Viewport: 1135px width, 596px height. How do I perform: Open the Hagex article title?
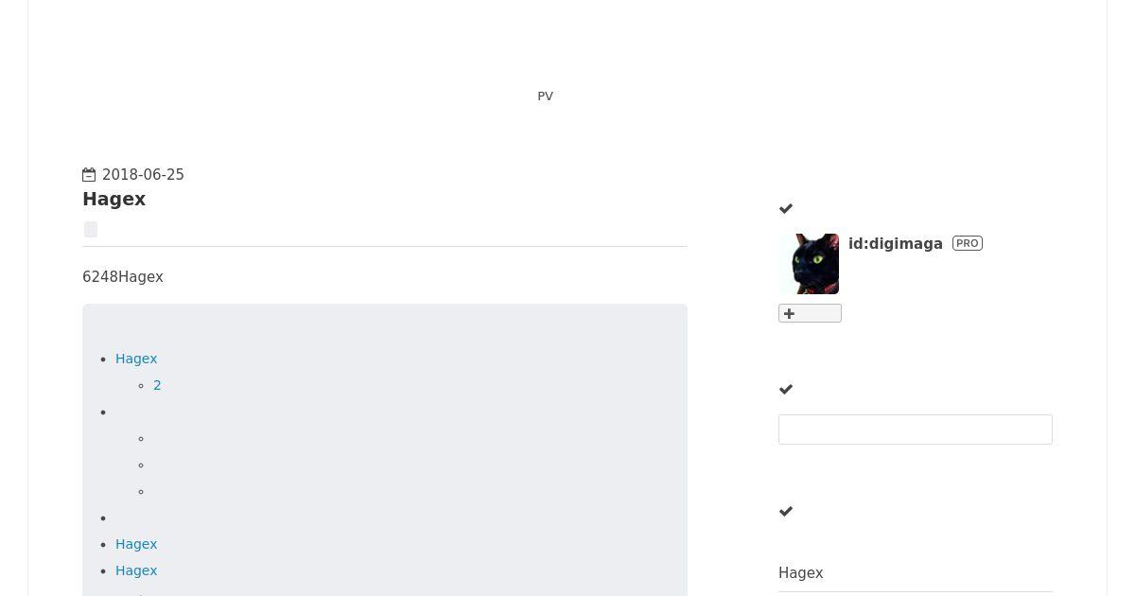click(113, 199)
